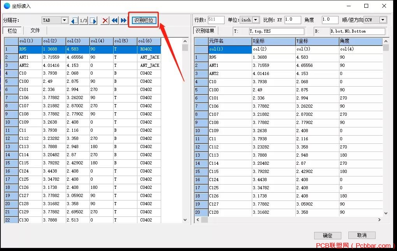Click the col(1) cell in the results table
The image size is (397, 251).
[x=230, y=49]
